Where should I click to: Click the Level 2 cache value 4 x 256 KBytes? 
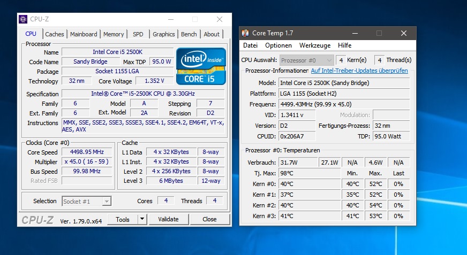171,171
